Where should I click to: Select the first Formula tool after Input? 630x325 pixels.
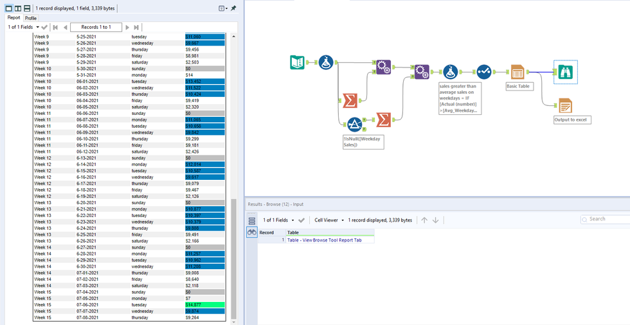[x=327, y=62]
